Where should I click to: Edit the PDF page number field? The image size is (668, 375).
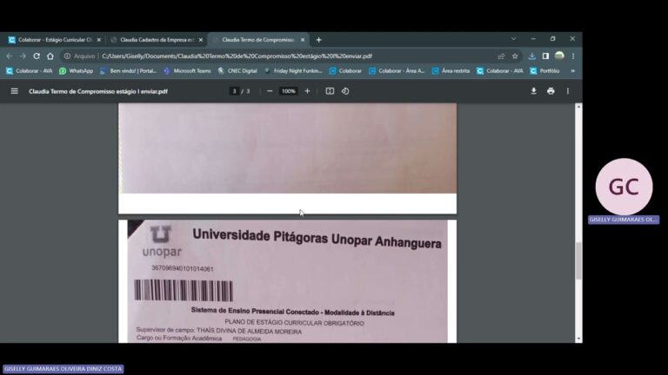pyautogui.click(x=234, y=91)
